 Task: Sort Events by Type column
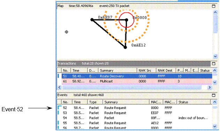[95, 102]
